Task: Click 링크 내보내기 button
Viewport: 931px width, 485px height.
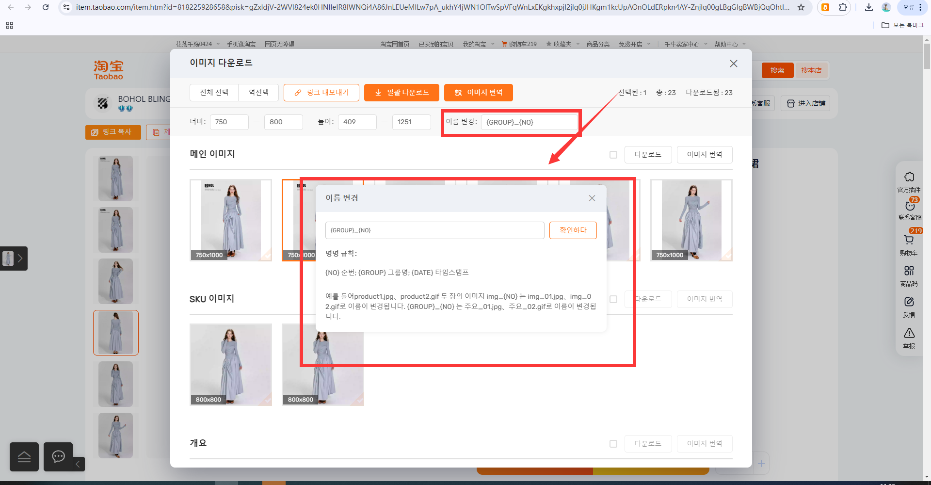Action: [321, 92]
